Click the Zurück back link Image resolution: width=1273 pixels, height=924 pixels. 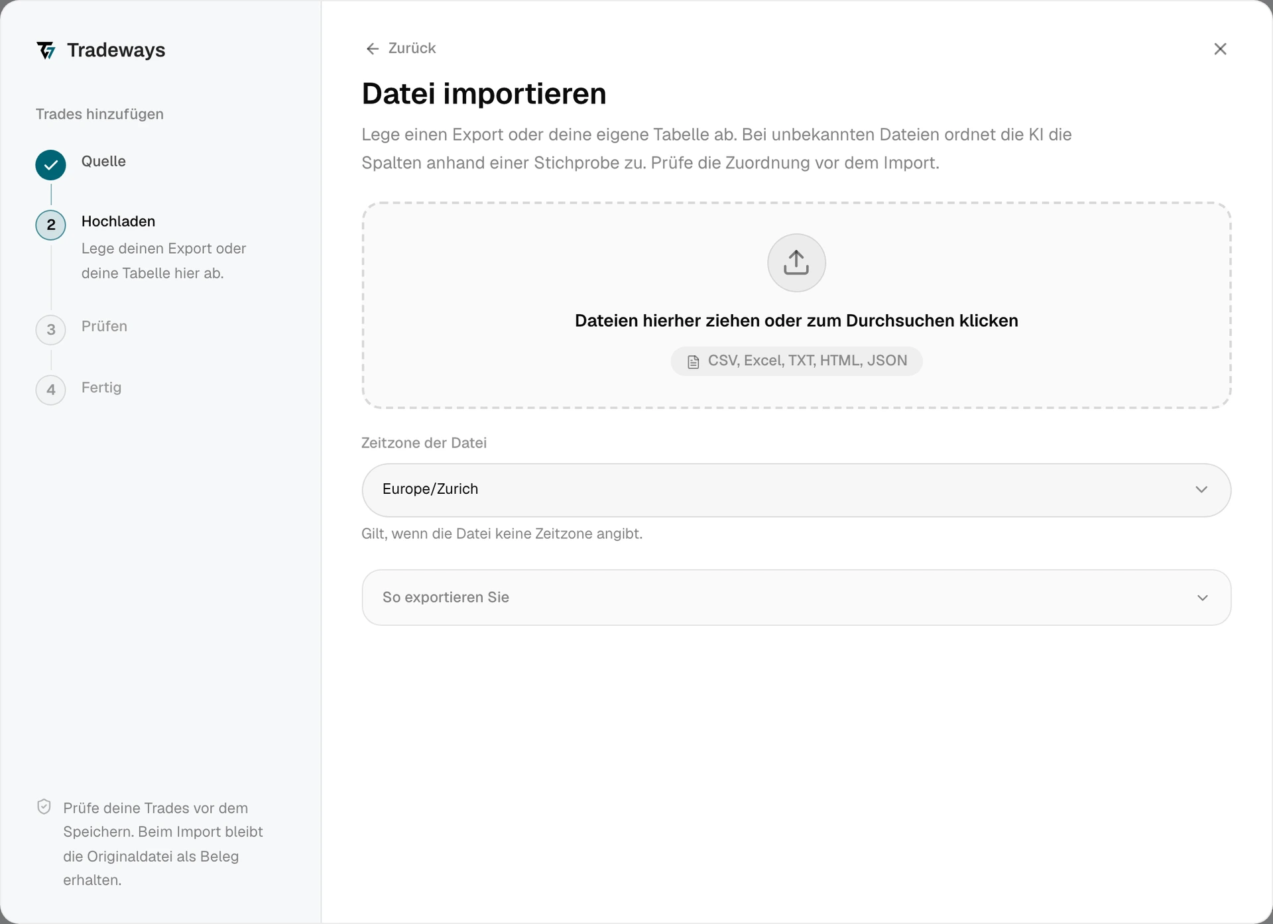point(400,48)
